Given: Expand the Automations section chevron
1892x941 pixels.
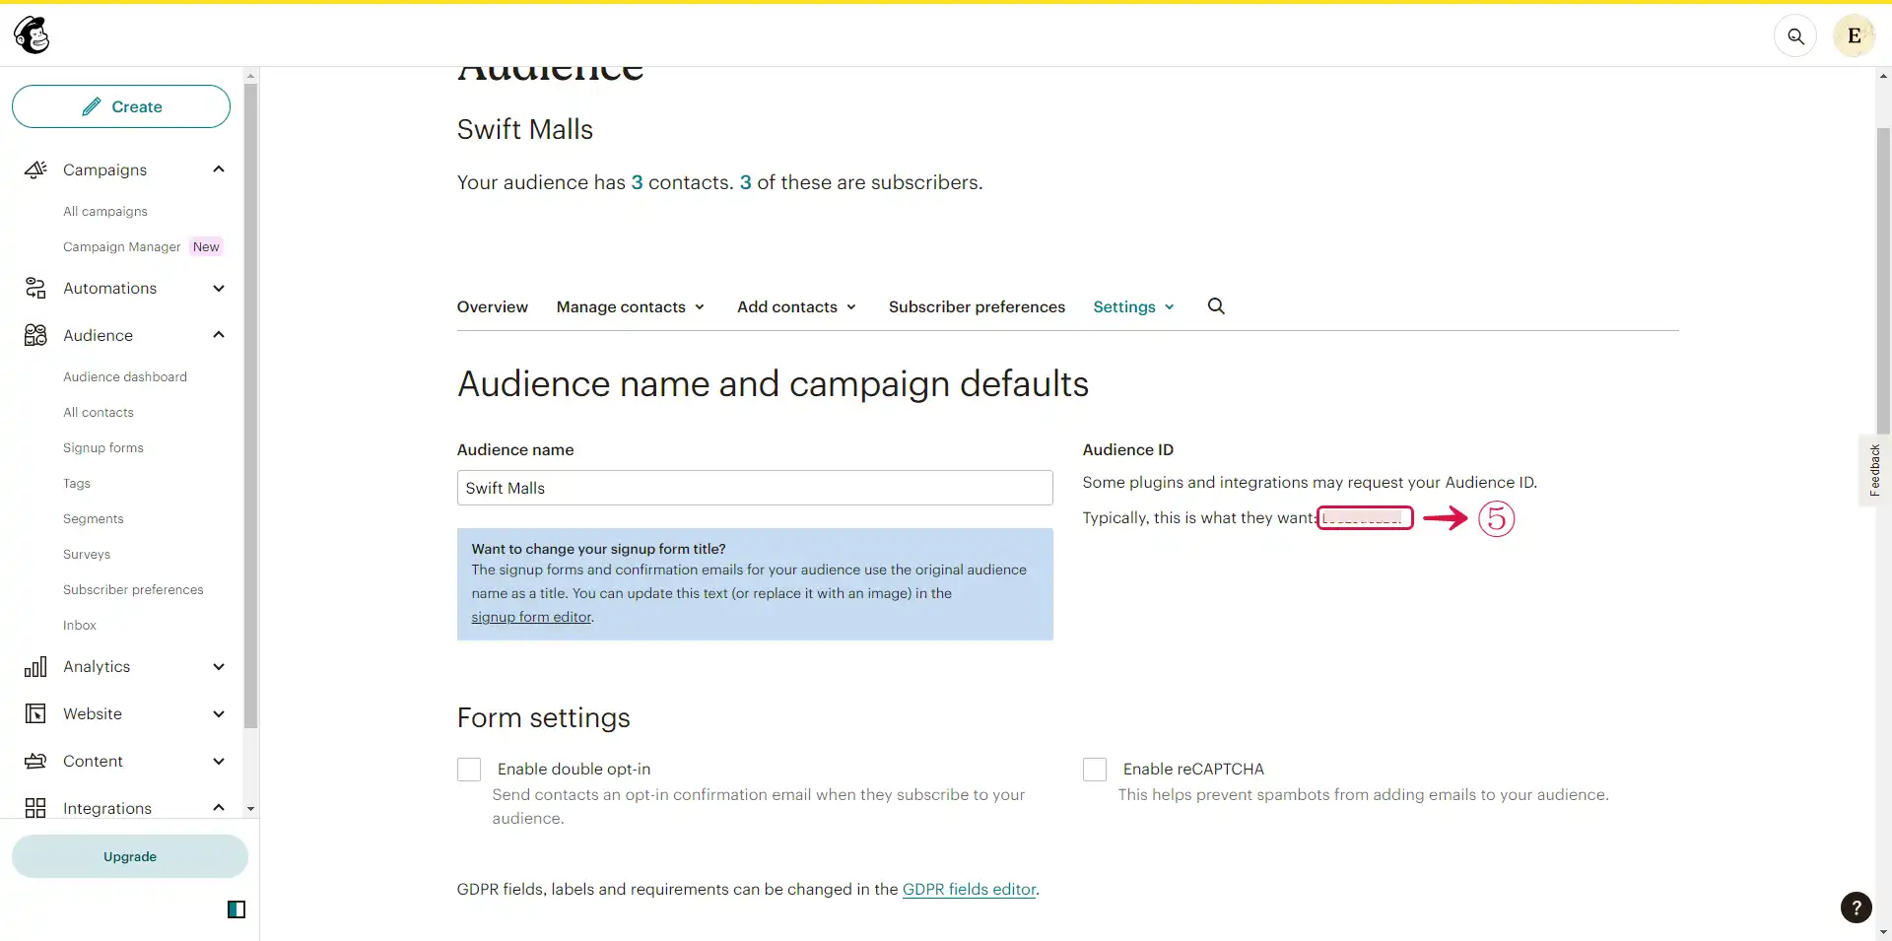Looking at the screenshot, I should (219, 288).
